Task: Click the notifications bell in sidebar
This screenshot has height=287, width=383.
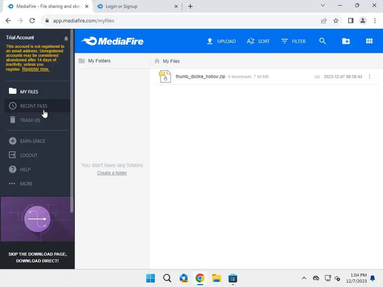Action: tap(66, 38)
